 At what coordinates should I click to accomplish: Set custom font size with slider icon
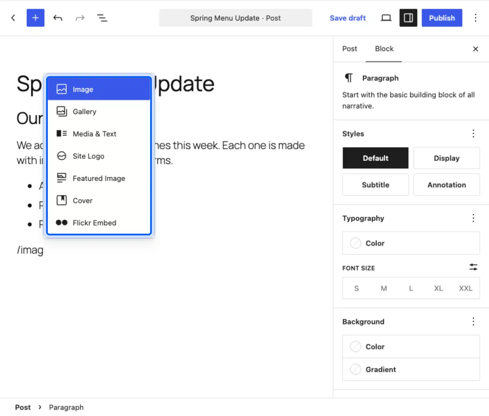(473, 267)
